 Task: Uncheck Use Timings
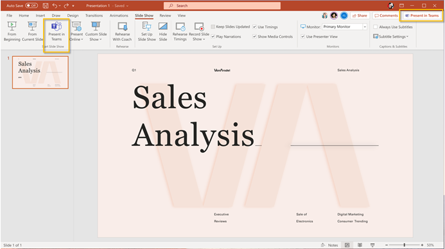click(x=254, y=27)
